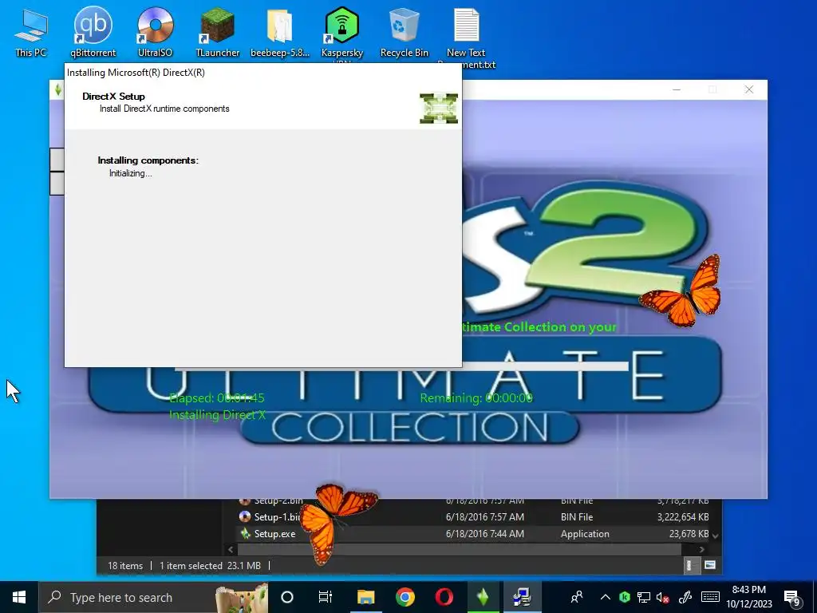817x613 pixels.
Task: Click the DirectX logo in setup dialog
Action: [439, 109]
